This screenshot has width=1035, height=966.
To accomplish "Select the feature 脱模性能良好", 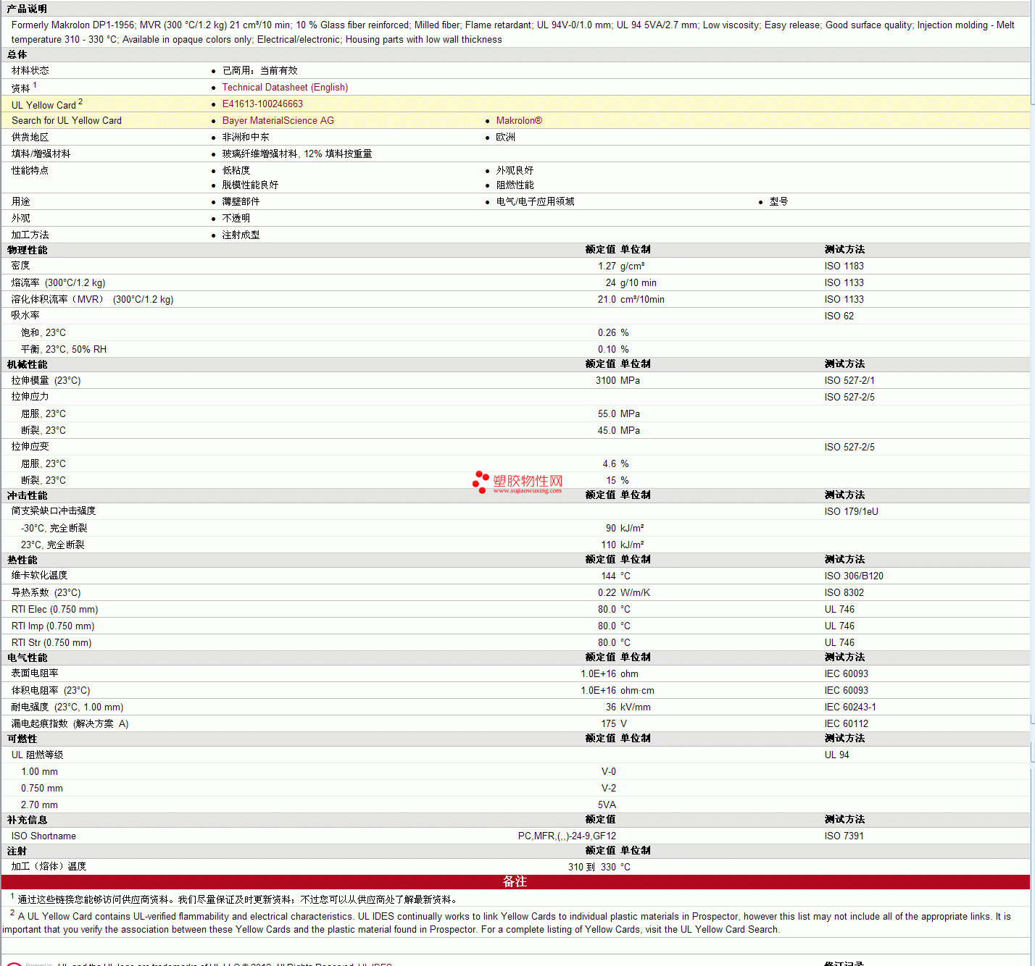I will coord(251,185).
